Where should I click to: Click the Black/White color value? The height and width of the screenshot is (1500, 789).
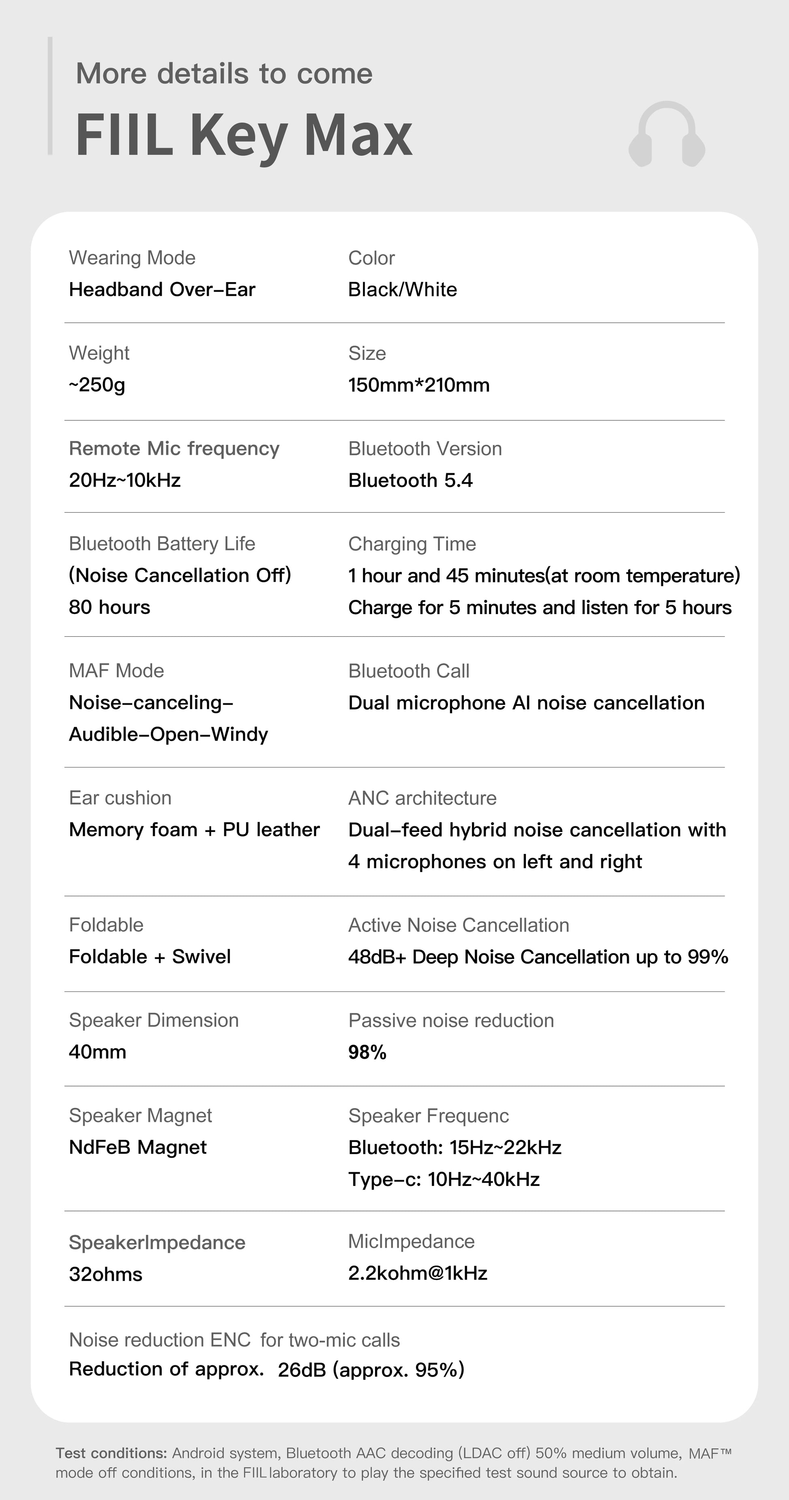coord(402,289)
